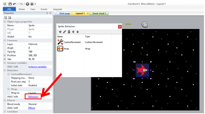Run the layout with the play icon

pos(27,4)
